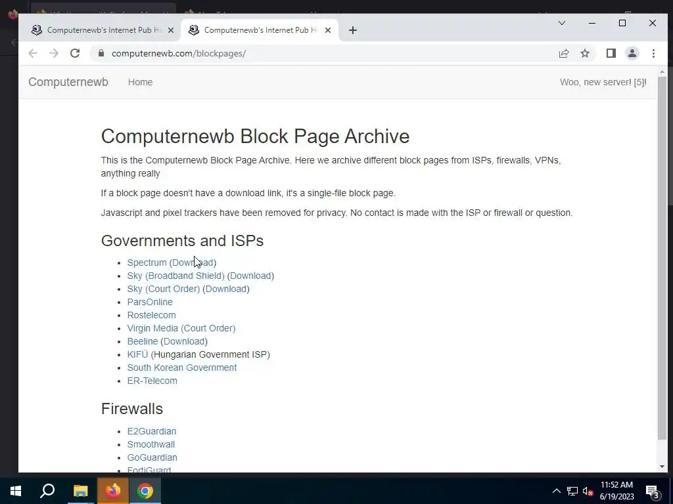Open the network status tray icon

click(572, 491)
